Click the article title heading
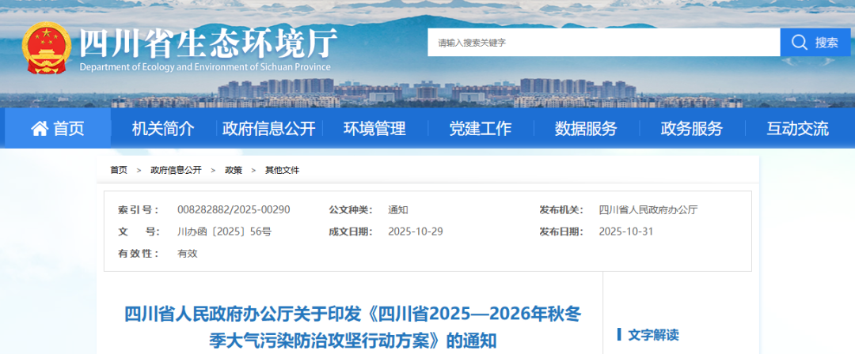The image size is (855, 354). (x=353, y=327)
